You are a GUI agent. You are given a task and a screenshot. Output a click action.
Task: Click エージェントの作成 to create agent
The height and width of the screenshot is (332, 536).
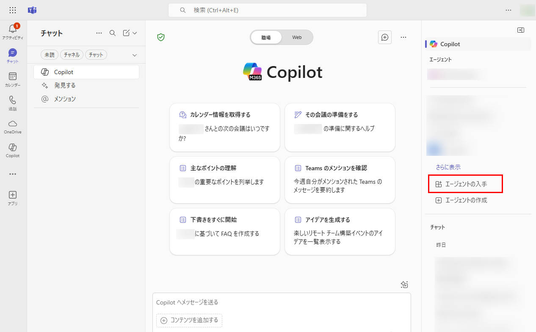(461, 200)
